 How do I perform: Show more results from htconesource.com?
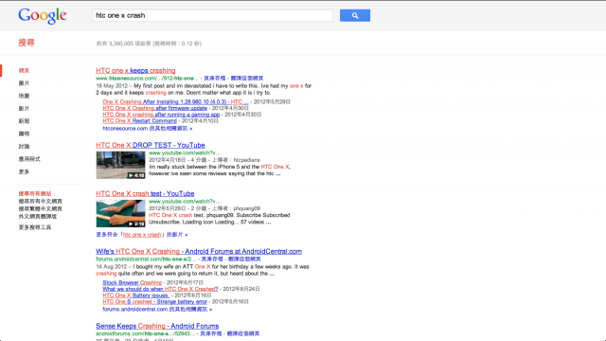point(148,129)
